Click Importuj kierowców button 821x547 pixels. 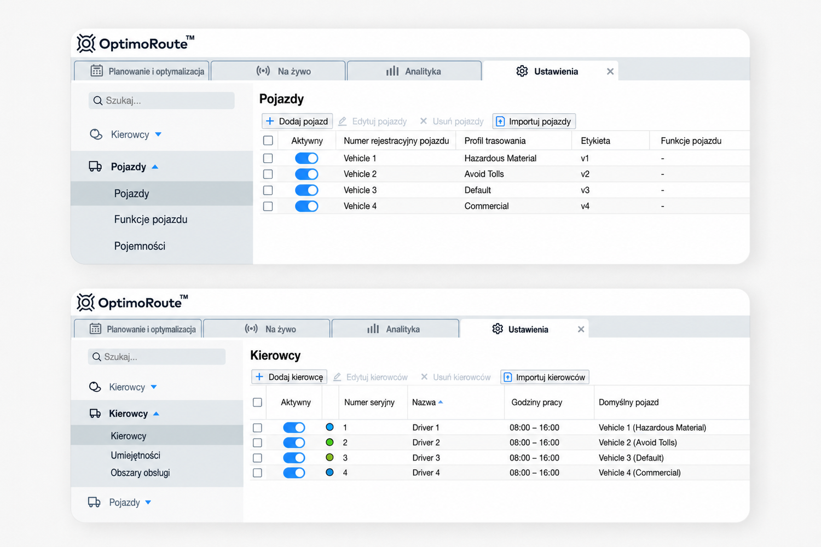click(x=545, y=377)
